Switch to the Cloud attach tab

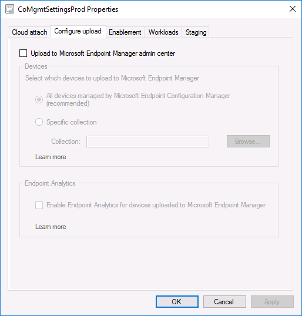[x=29, y=32]
